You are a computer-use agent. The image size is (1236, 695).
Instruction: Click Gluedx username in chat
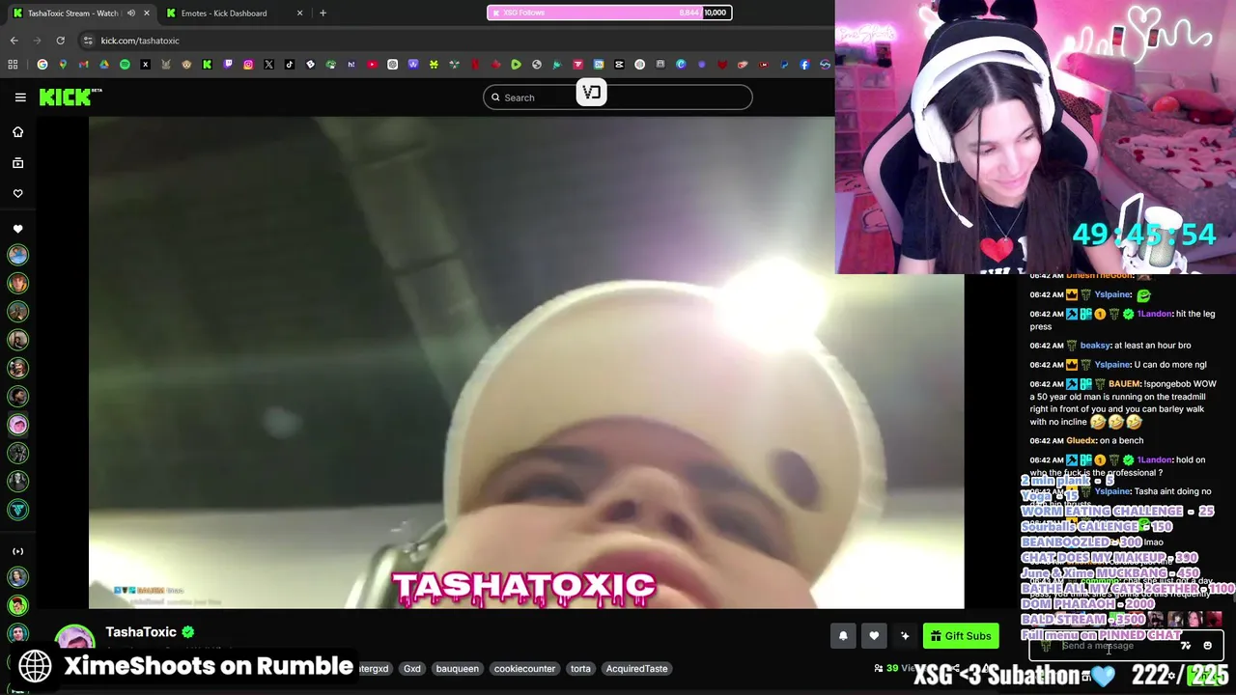click(1081, 441)
